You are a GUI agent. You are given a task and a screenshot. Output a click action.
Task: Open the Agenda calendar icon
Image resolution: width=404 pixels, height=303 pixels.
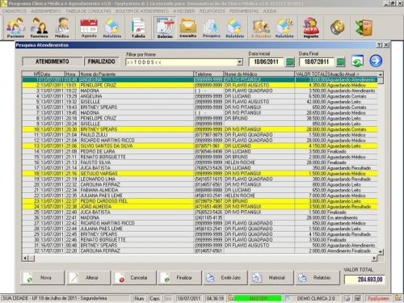(89, 27)
